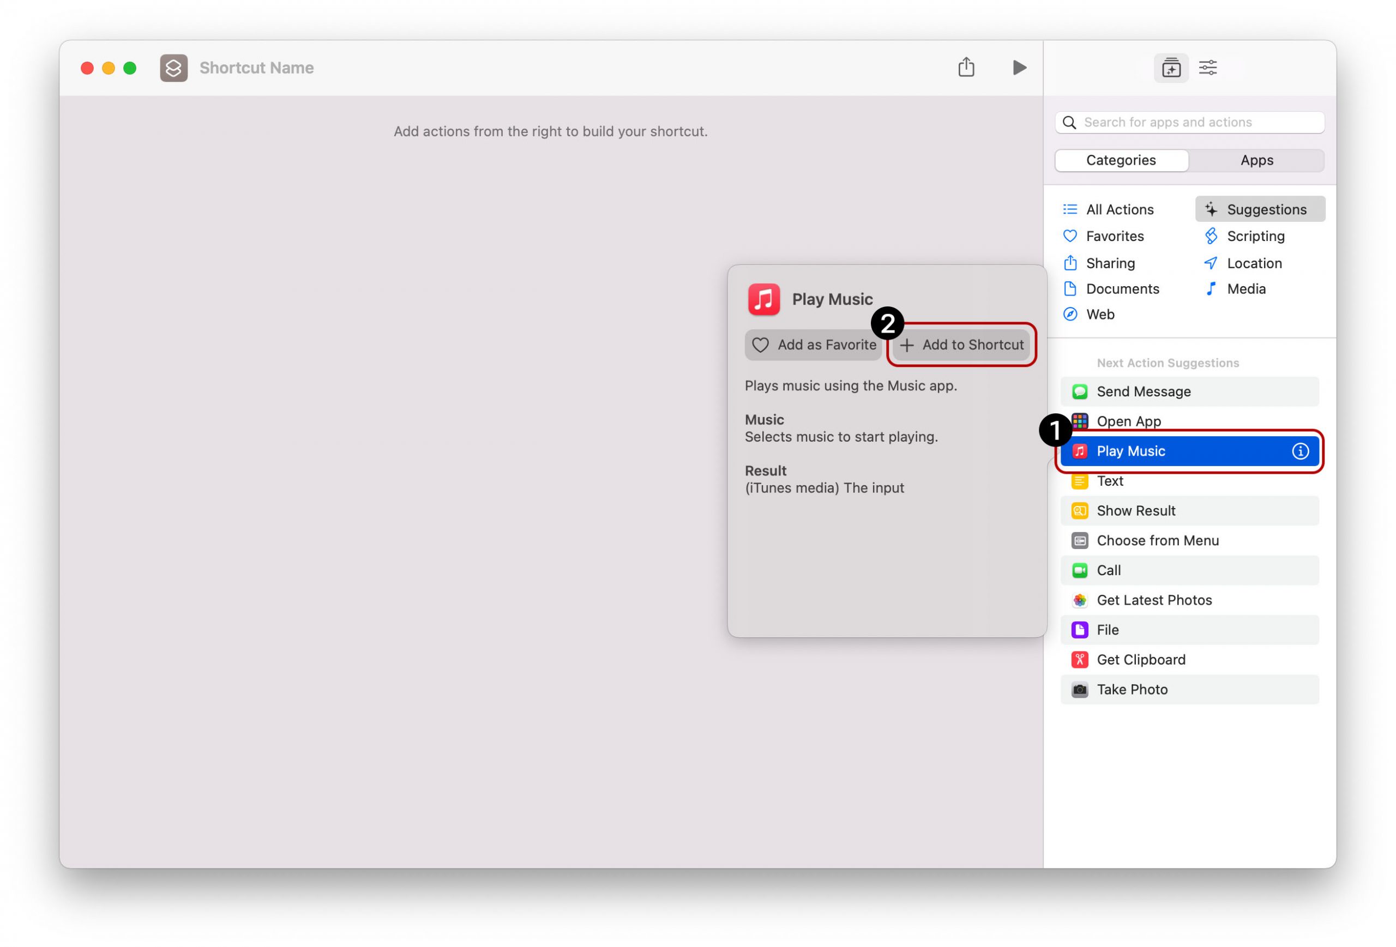Select the Categories tab

[1121, 160]
